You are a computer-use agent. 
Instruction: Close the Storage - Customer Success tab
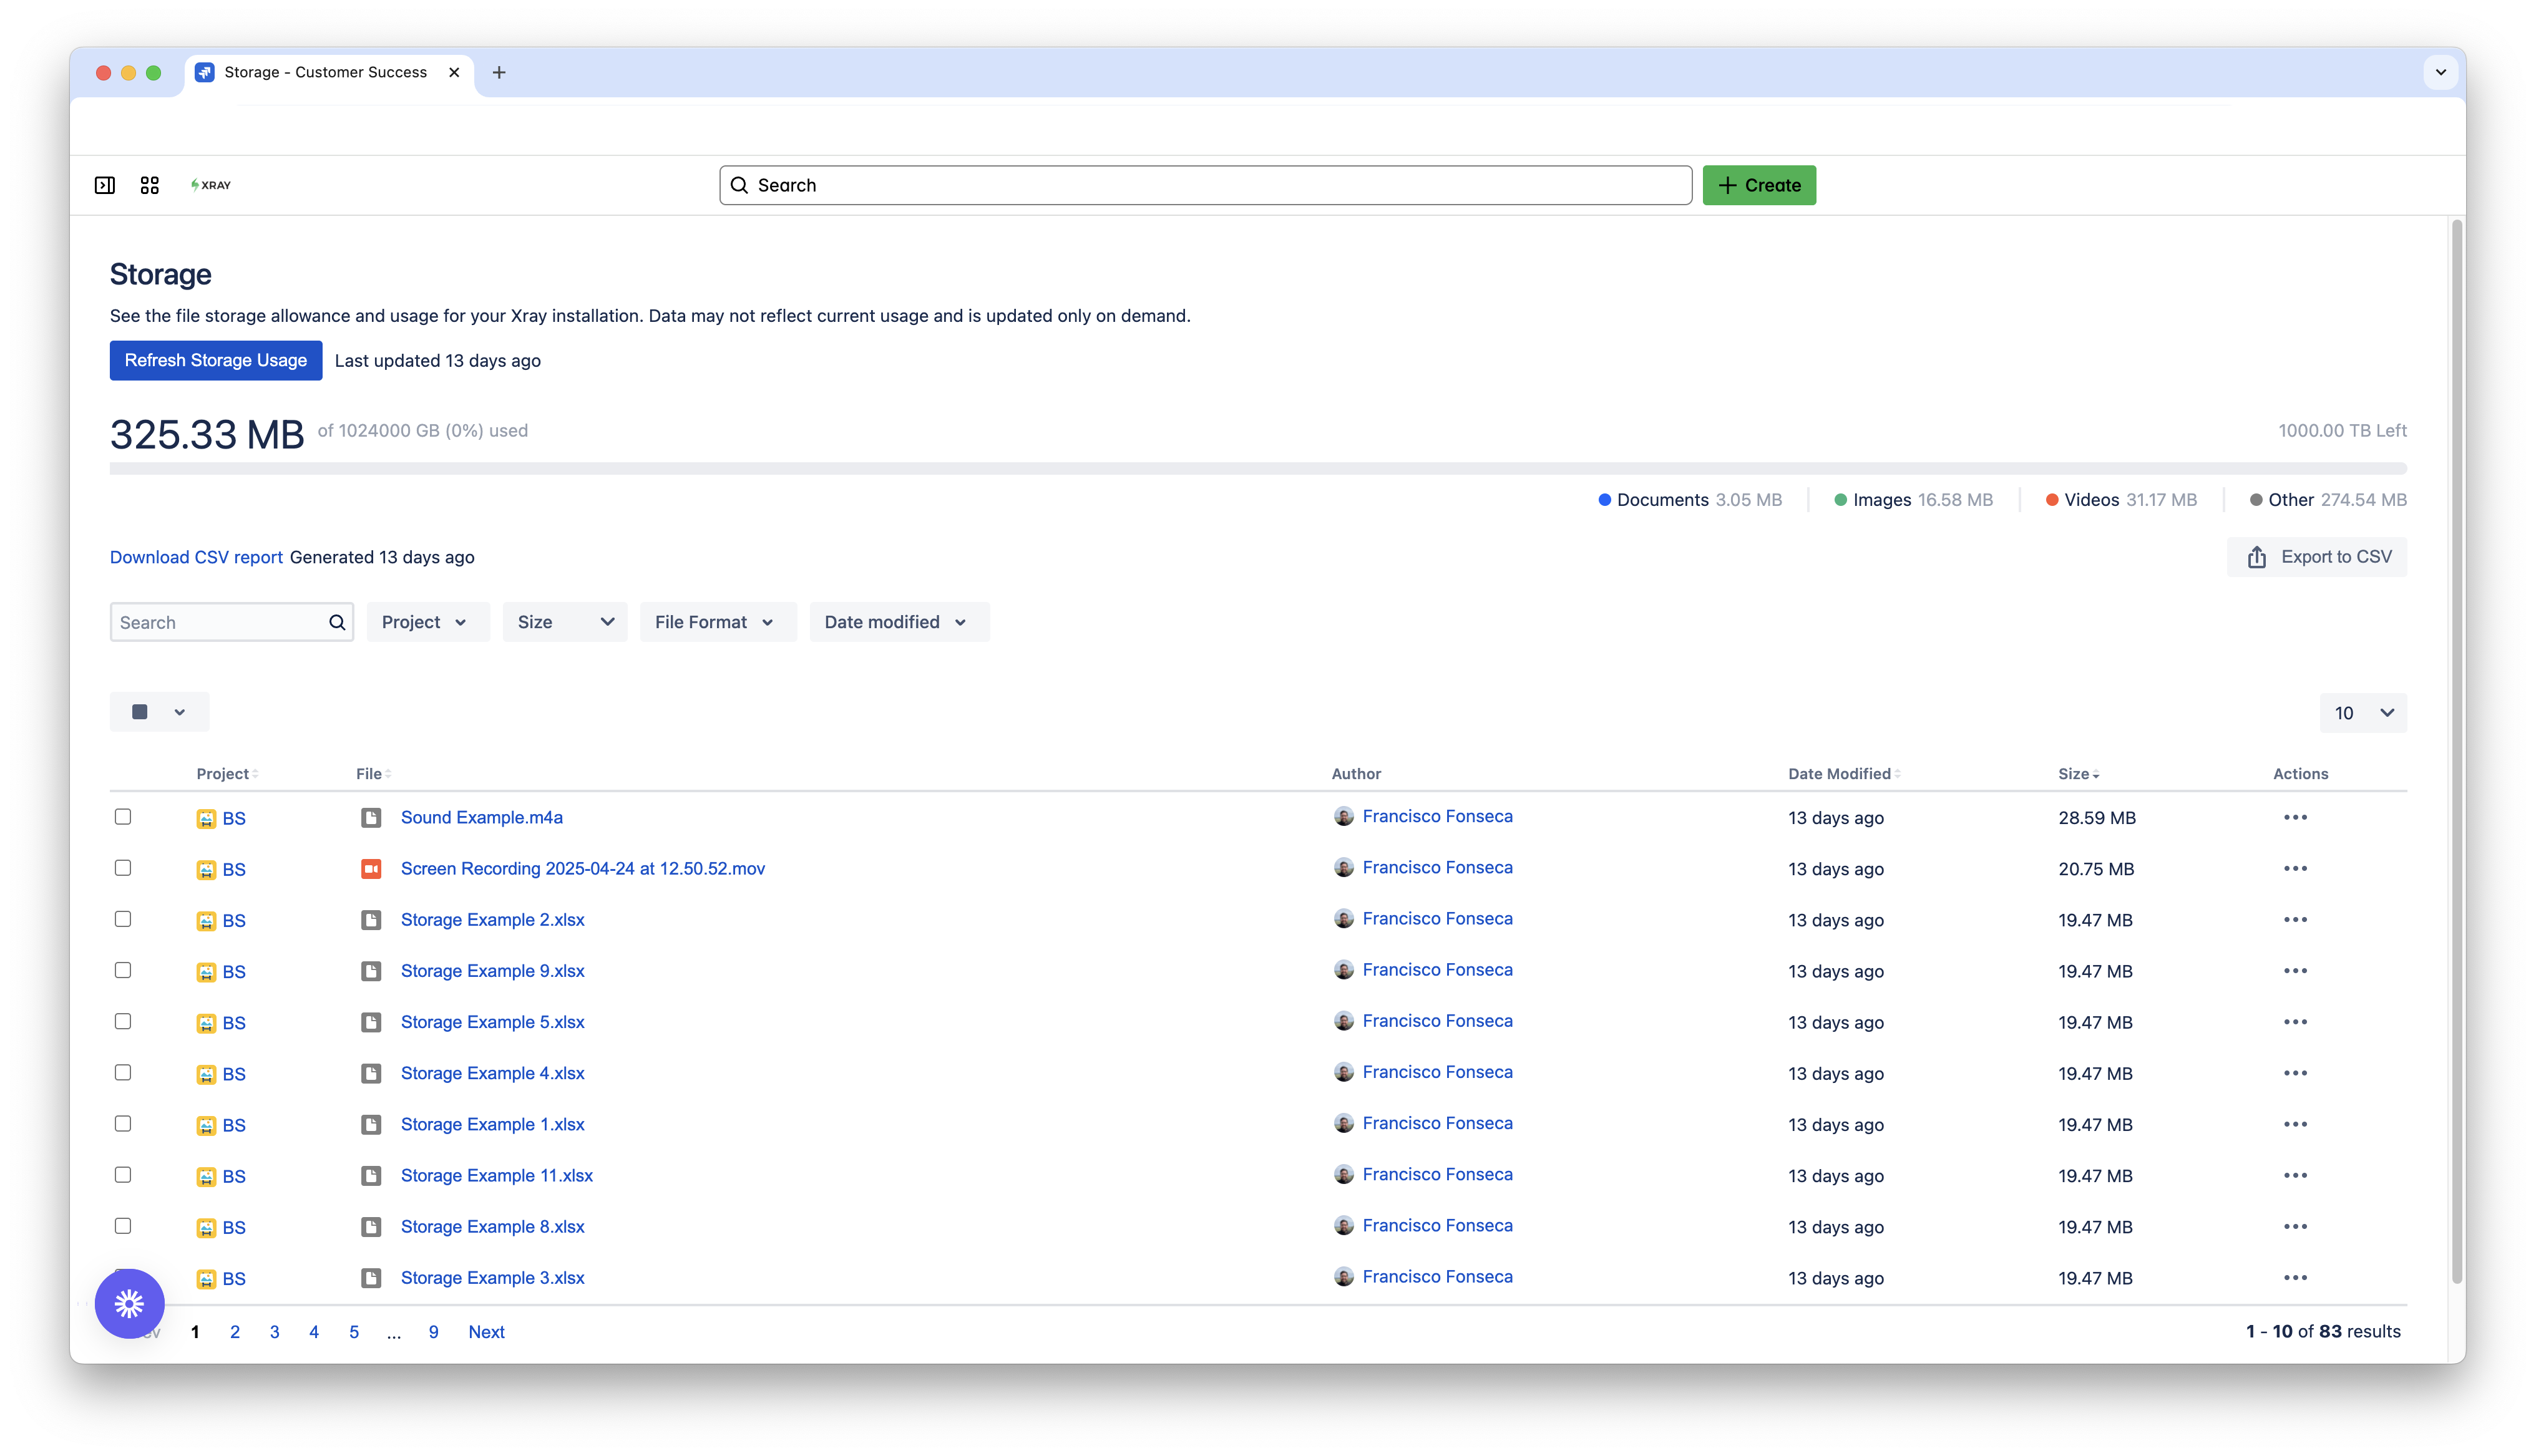(454, 72)
